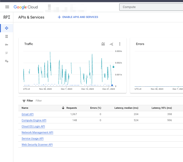Image resolution: width=183 pixels, height=162 pixels.
Task: Click the blue data point on Traffic chart
Action: coord(112,85)
